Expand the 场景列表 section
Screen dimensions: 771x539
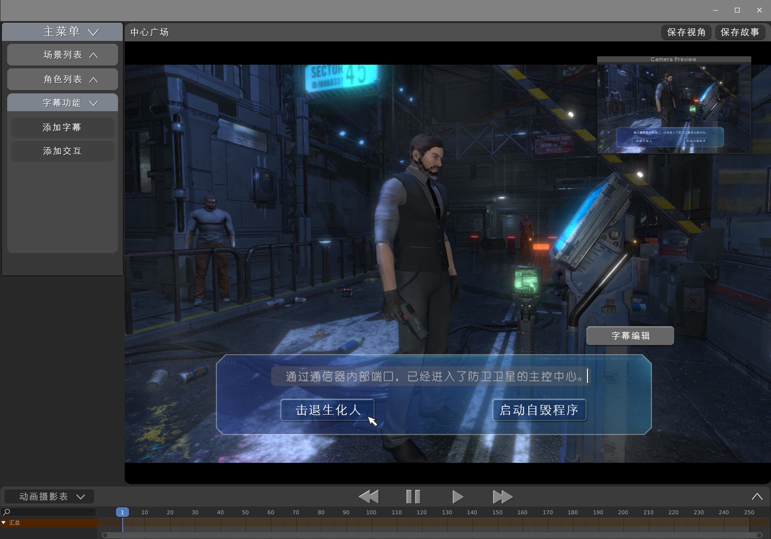pos(63,55)
